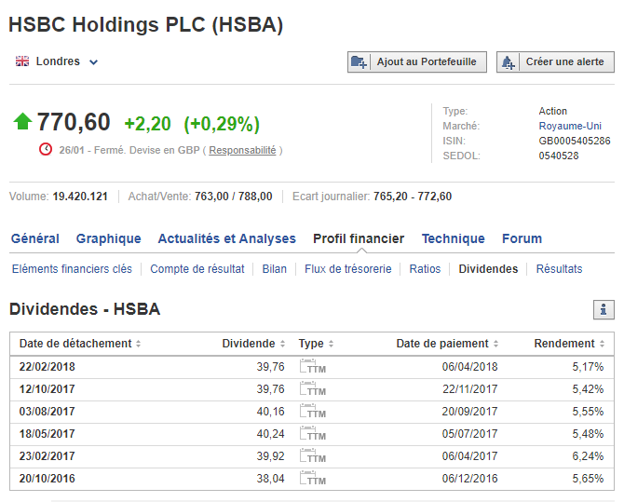Click payment date 06/04/2018
Image resolution: width=624 pixels, height=502 pixels.
click(470, 367)
